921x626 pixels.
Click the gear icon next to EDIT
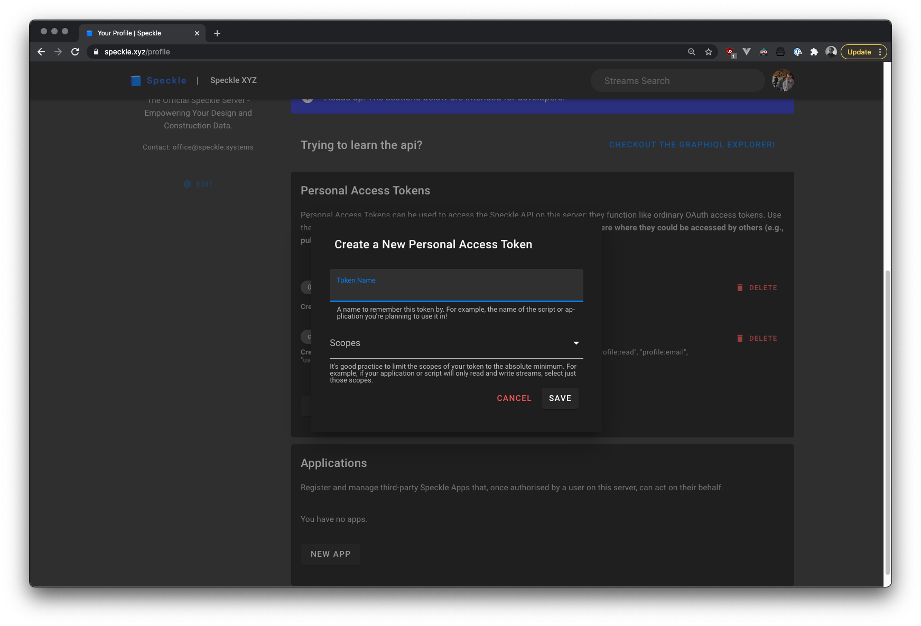pyautogui.click(x=187, y=184)
